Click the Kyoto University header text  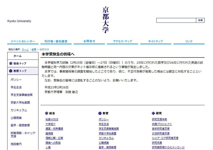(19, 21)
